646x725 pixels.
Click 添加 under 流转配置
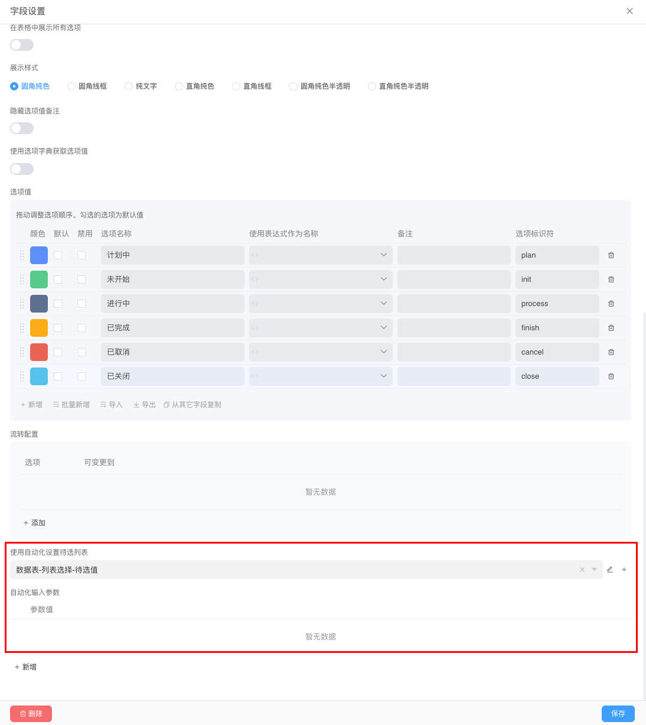pos(34,522)
